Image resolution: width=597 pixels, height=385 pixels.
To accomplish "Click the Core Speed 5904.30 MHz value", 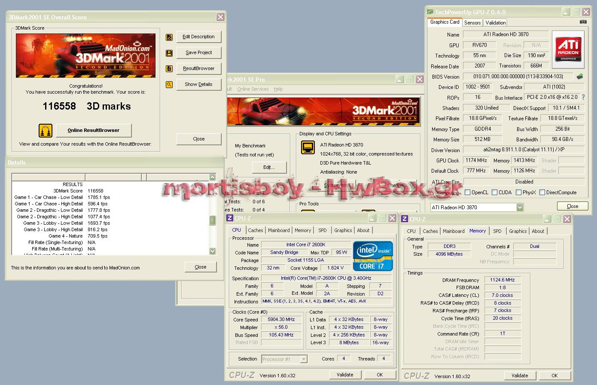I will point(281,320).
